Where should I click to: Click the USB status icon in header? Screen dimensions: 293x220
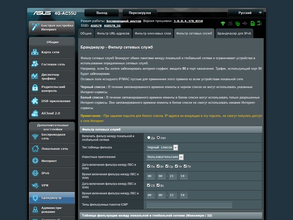(x=245, y=23)
